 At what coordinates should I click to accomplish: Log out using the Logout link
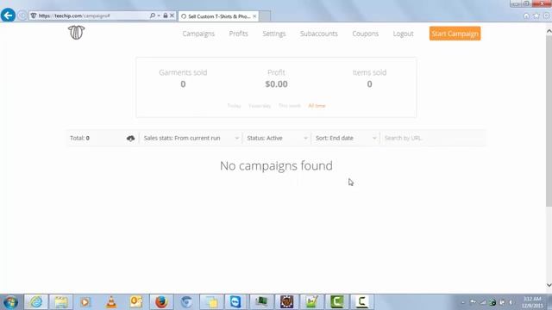403,34
